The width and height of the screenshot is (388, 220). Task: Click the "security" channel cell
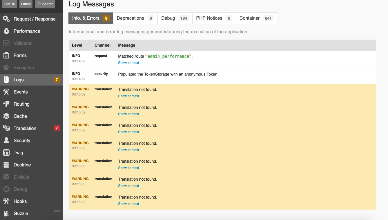click(x=101, y=74)
